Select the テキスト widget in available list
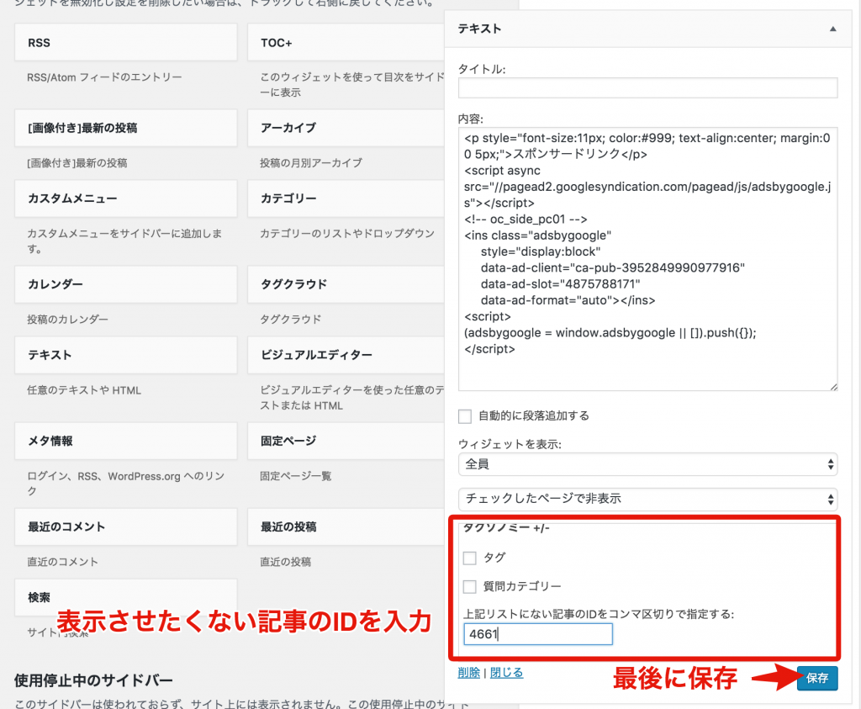 pyautogui.click(x=126, y=355)
